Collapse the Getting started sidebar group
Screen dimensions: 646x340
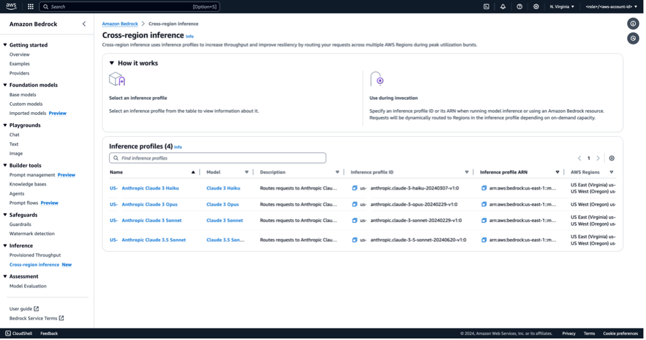tap(5, 45)
